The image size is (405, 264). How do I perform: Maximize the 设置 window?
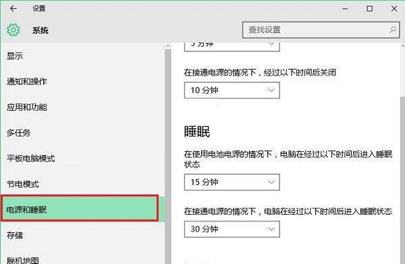point(370,9)
